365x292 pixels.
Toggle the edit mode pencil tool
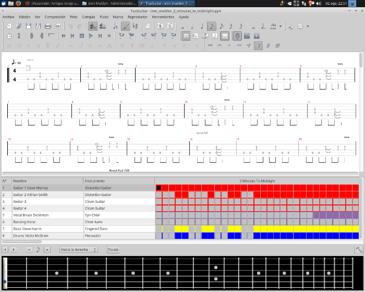coord(126,26)
